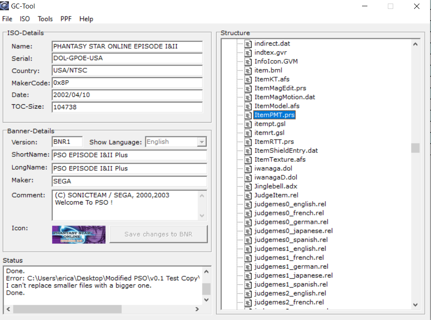Select the ItemTexture.afs file icon
431x320 pixels.
(x=248, y=160)
